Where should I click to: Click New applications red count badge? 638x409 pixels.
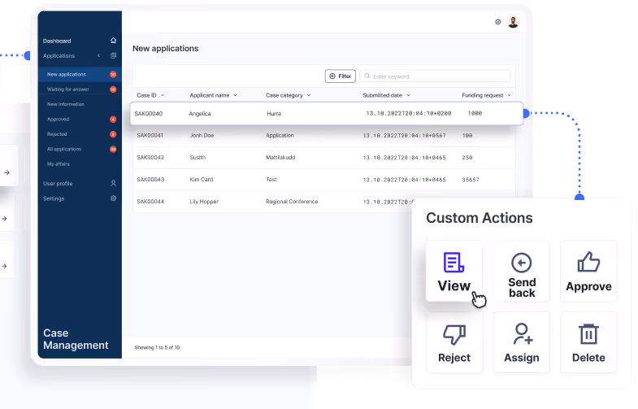pyautogui.click(x=113, y=75)
